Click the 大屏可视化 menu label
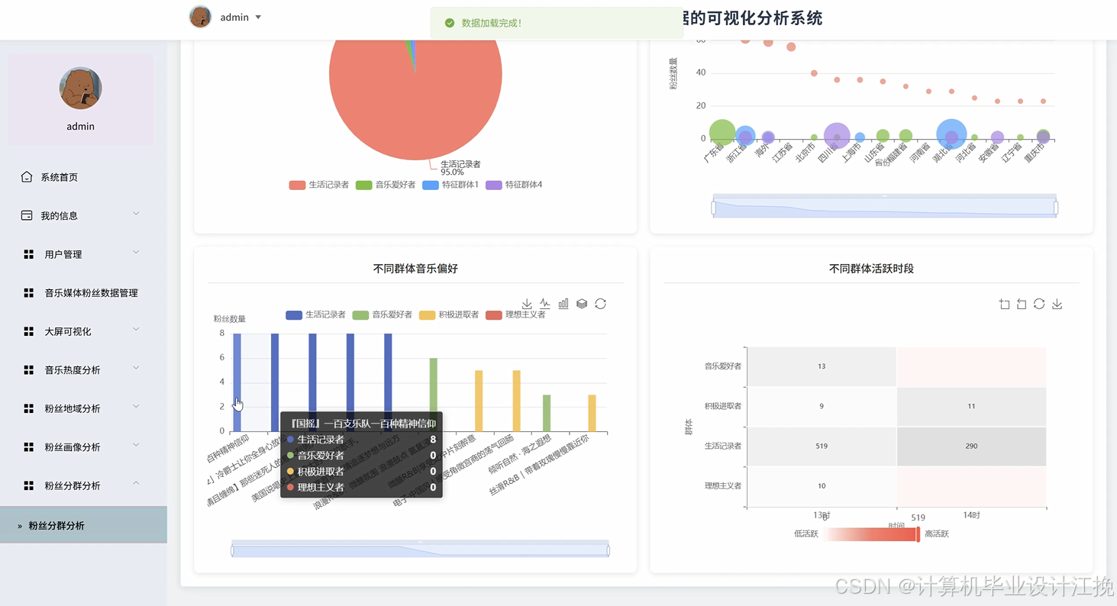 click(x=68, y=331)
